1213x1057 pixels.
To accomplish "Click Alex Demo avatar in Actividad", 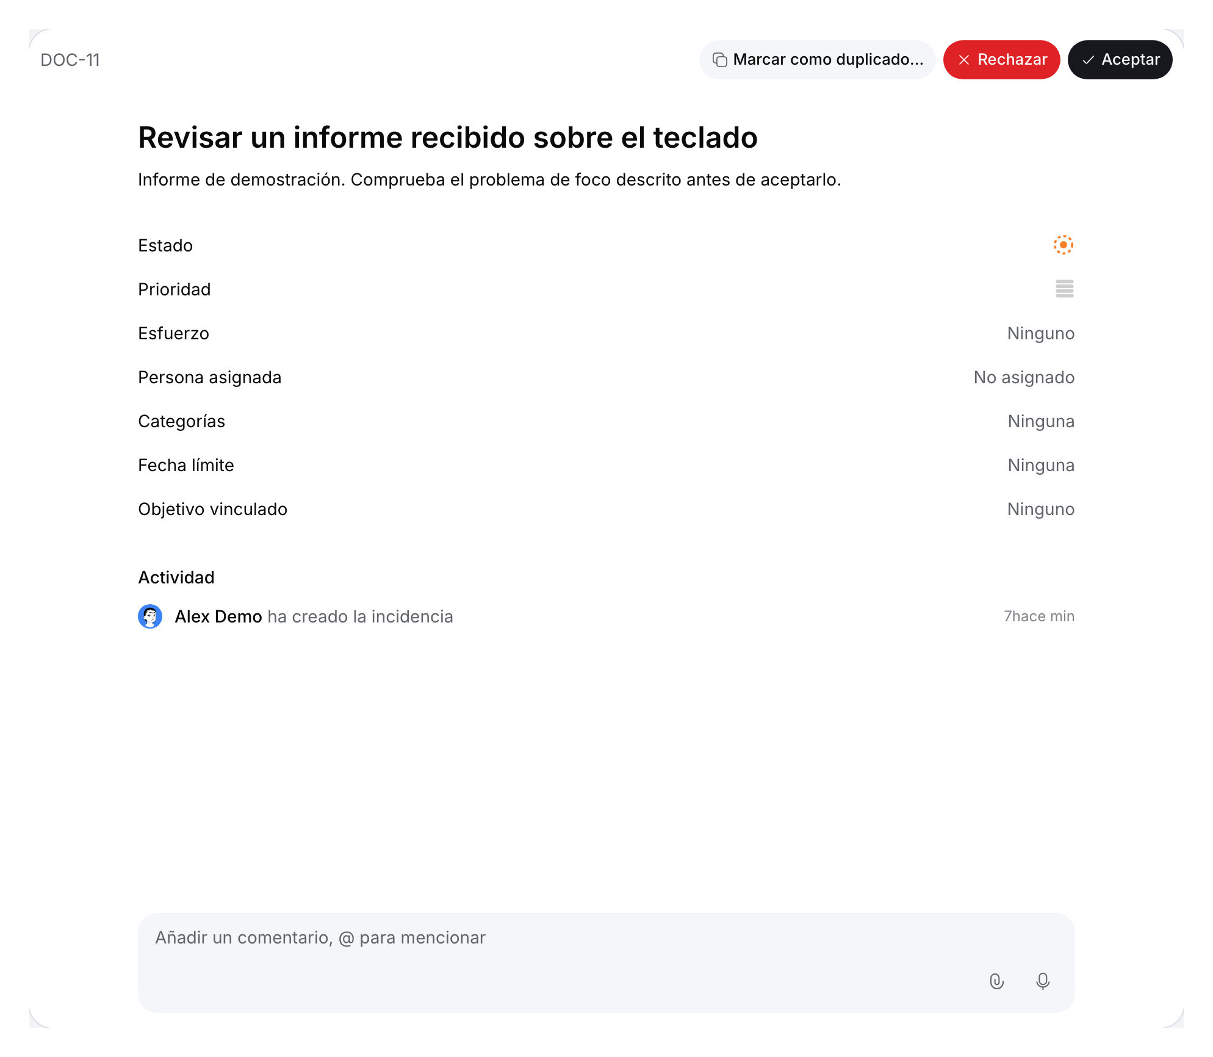I will pyautogui.click(x=150, y=616).
